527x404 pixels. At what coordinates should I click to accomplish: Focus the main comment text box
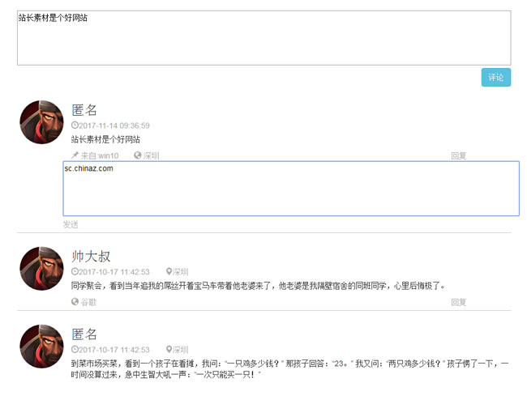point(263,38)
